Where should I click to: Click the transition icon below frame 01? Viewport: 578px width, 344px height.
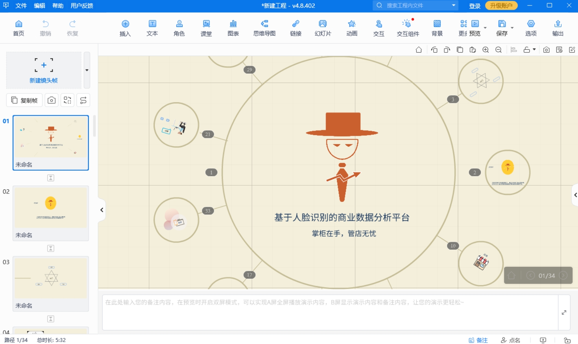[51, 178]
